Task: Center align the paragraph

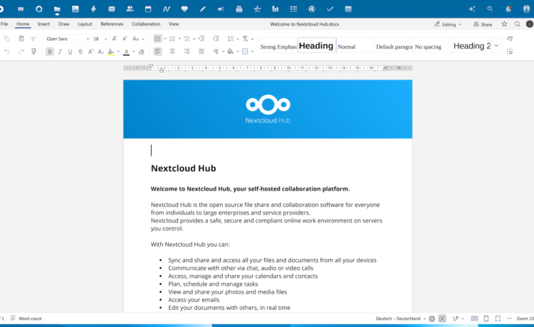Action: coord(172,52)
